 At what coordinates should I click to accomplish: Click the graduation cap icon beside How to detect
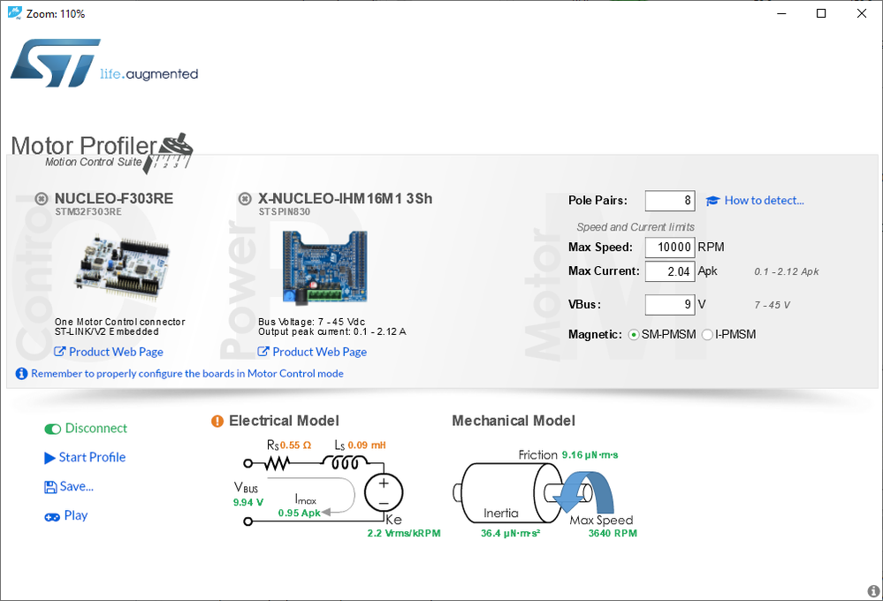pos(713,201)
